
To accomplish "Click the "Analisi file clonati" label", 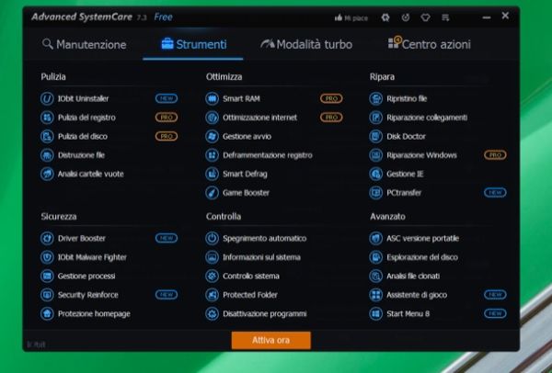I will coord(413,277).
